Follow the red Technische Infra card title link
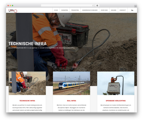The image size is (143, 121). click(27, 101)
